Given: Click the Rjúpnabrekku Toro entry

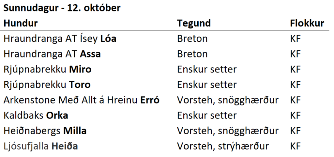Looking at the screenshot, I should 47,85.
